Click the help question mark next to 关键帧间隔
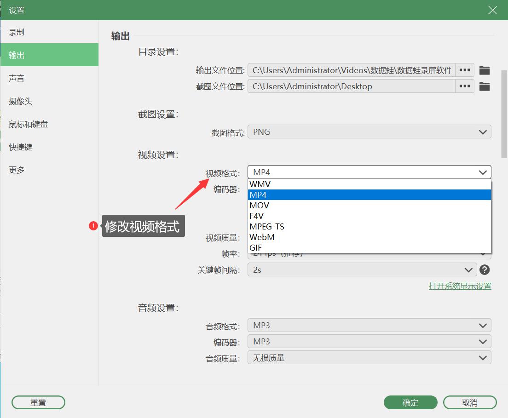The image size is (508, 418). [x=485, y=270]
